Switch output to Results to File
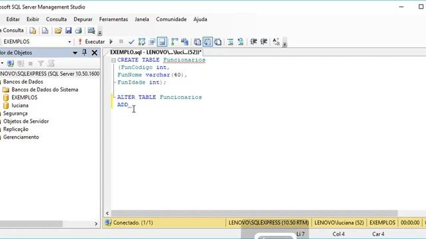 (x=218, y=42)
